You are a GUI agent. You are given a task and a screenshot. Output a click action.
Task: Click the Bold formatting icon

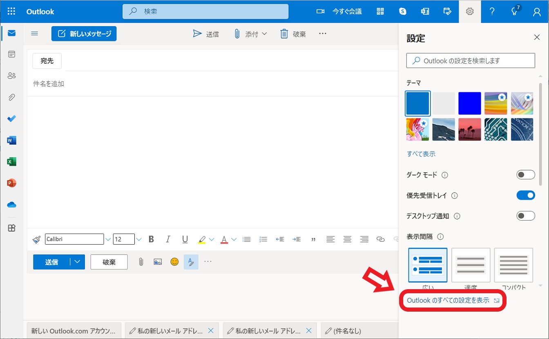point(151,239)
